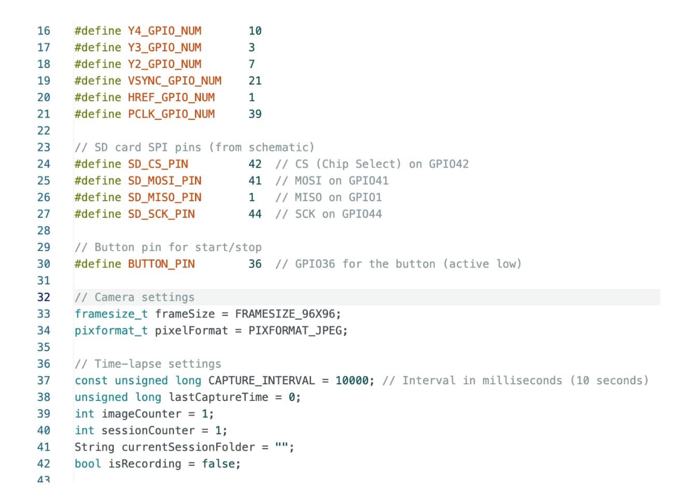674x500 pixels.
Task: Click line number 32 in the gutter
Action: 44,297
